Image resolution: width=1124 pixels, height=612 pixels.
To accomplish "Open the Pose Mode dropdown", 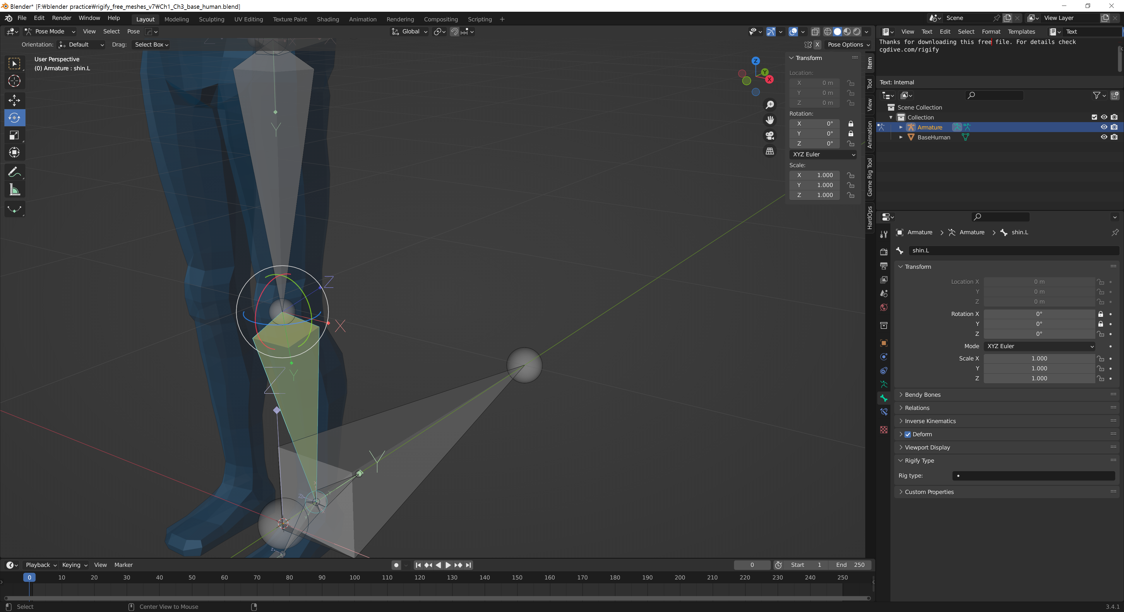I will point(50,31).
